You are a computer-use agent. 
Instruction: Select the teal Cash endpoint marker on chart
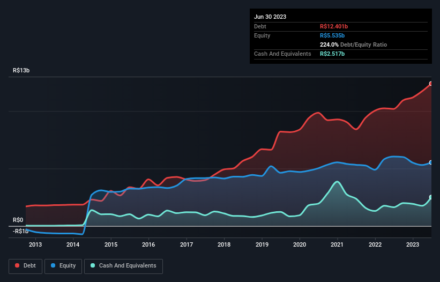(x=430, y=197)
